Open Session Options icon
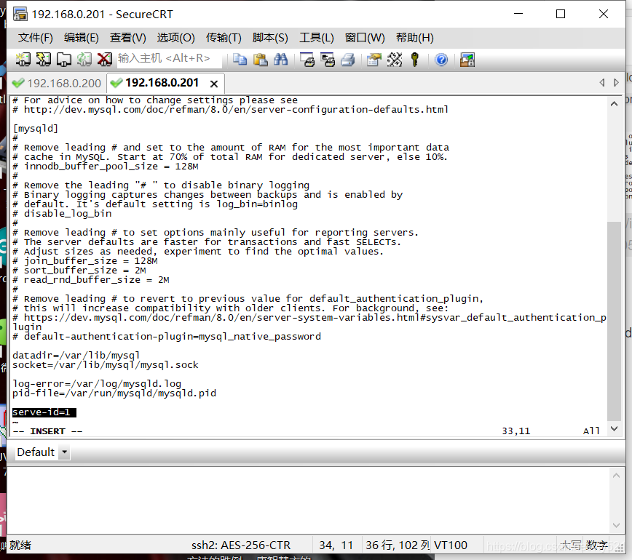Screen dimensions: 632x560 (x=374, y=60)
